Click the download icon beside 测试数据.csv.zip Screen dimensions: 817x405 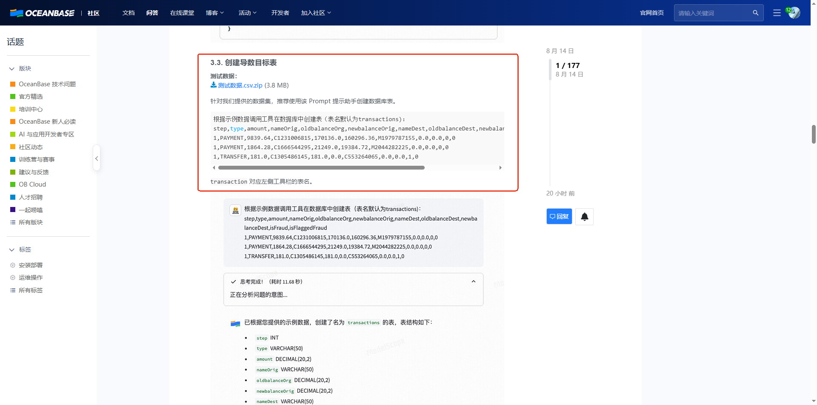pos(213,85)
